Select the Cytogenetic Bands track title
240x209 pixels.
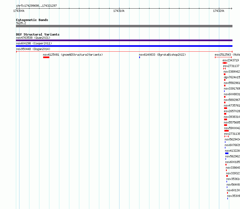(32, 20)
